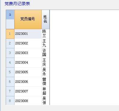Select row number 2 header
Screen dimensions: 119x111
(10, 43)
